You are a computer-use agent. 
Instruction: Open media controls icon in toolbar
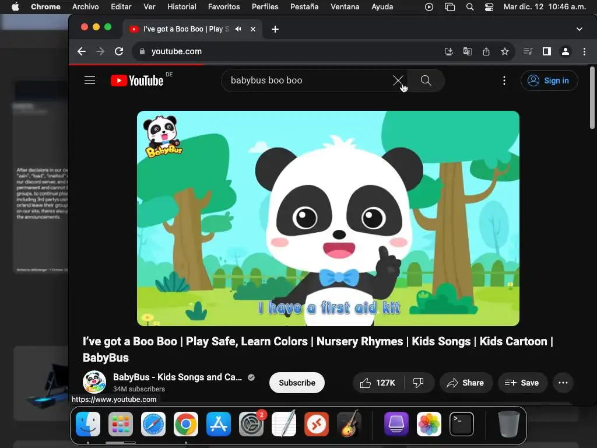pyautogui.click(x=528, y=51)
